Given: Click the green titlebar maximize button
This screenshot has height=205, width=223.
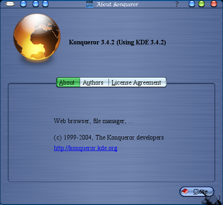Looking at the screenshot, I should pos(201,4).
